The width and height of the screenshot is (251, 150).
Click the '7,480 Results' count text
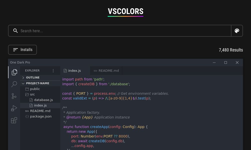click(x=231, y=50)
